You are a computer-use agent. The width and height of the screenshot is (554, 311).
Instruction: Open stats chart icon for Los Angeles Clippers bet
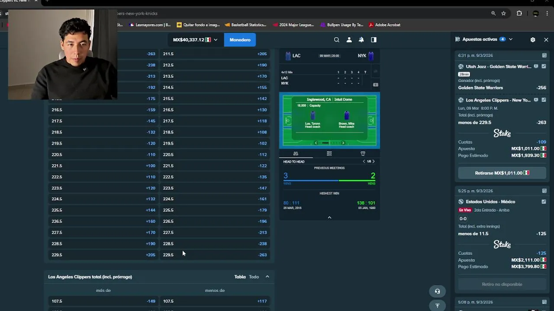click(x=544, y=100)
